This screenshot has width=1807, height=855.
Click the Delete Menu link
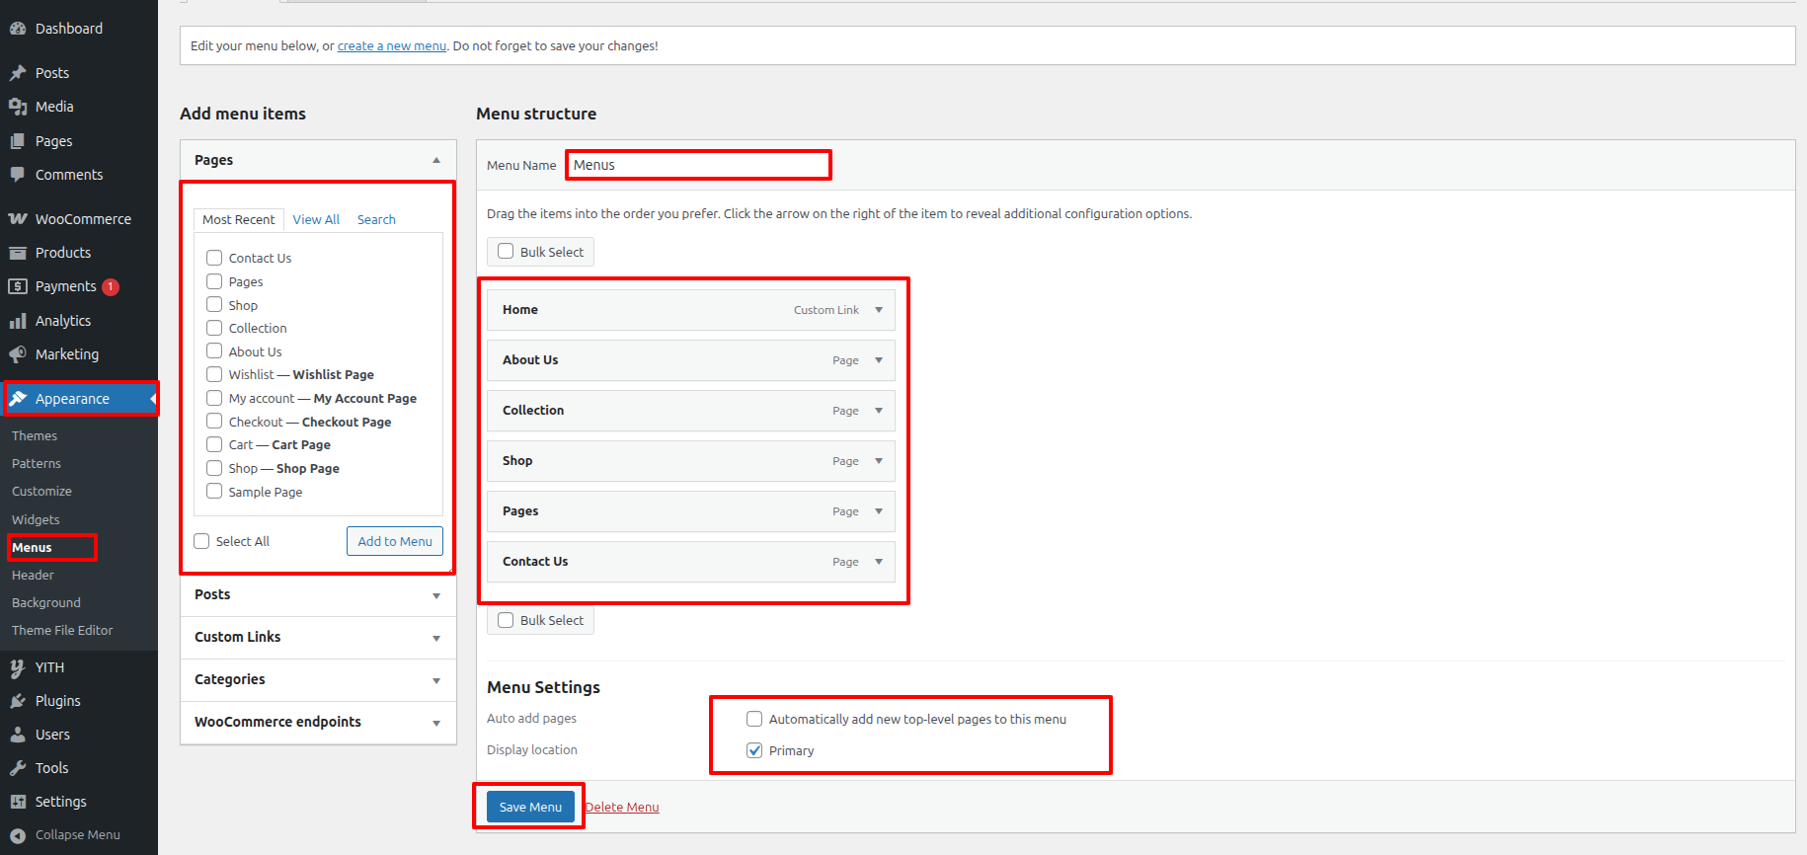pos(622,807)
